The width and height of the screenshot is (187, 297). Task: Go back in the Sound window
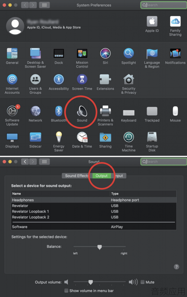tap(25, 162)
